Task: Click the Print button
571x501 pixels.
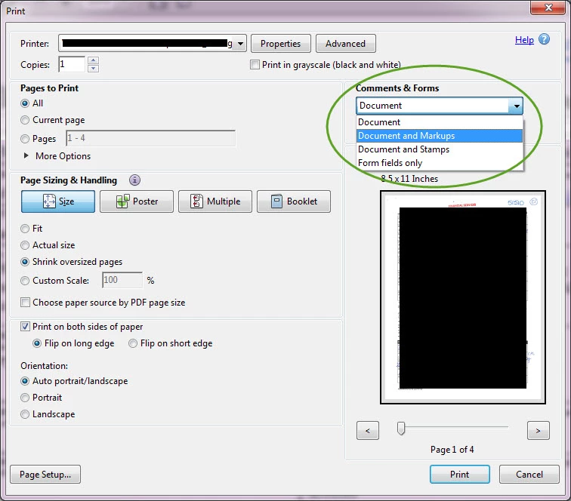Action: click(x=459, y=475)
